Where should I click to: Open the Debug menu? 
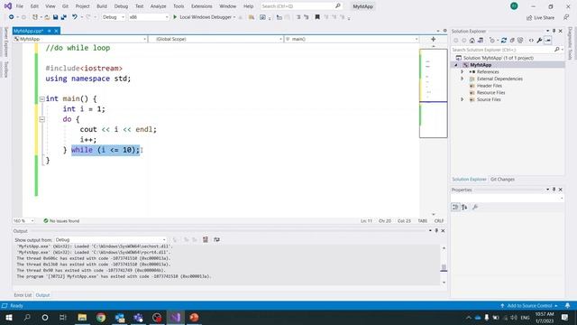(x=121, y=6)
